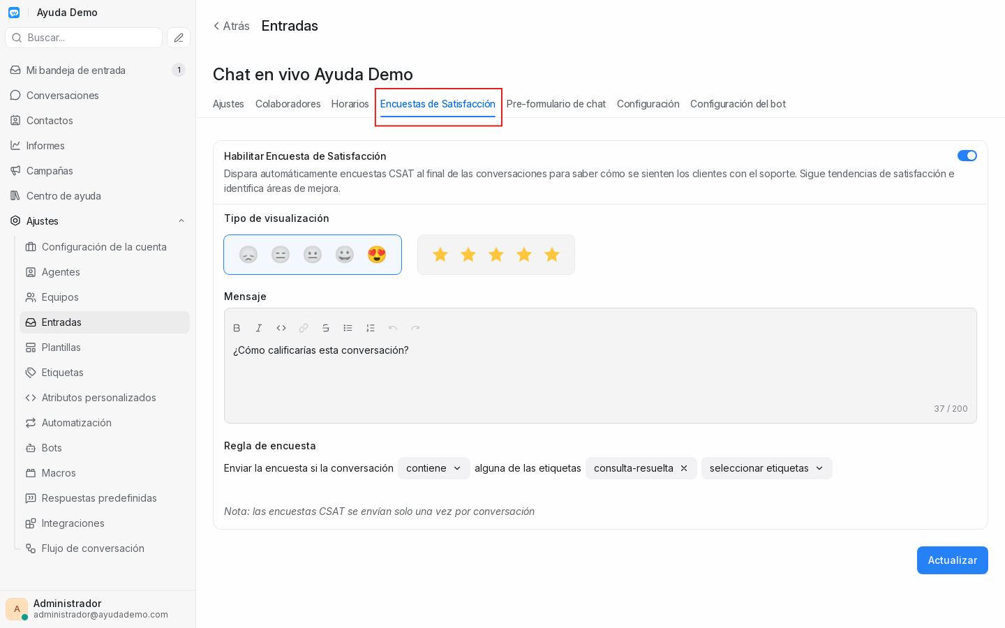Collapse the Ajustes section in sidebar
This screenshot has width=1005, height=628.
[x=181, y=221]
